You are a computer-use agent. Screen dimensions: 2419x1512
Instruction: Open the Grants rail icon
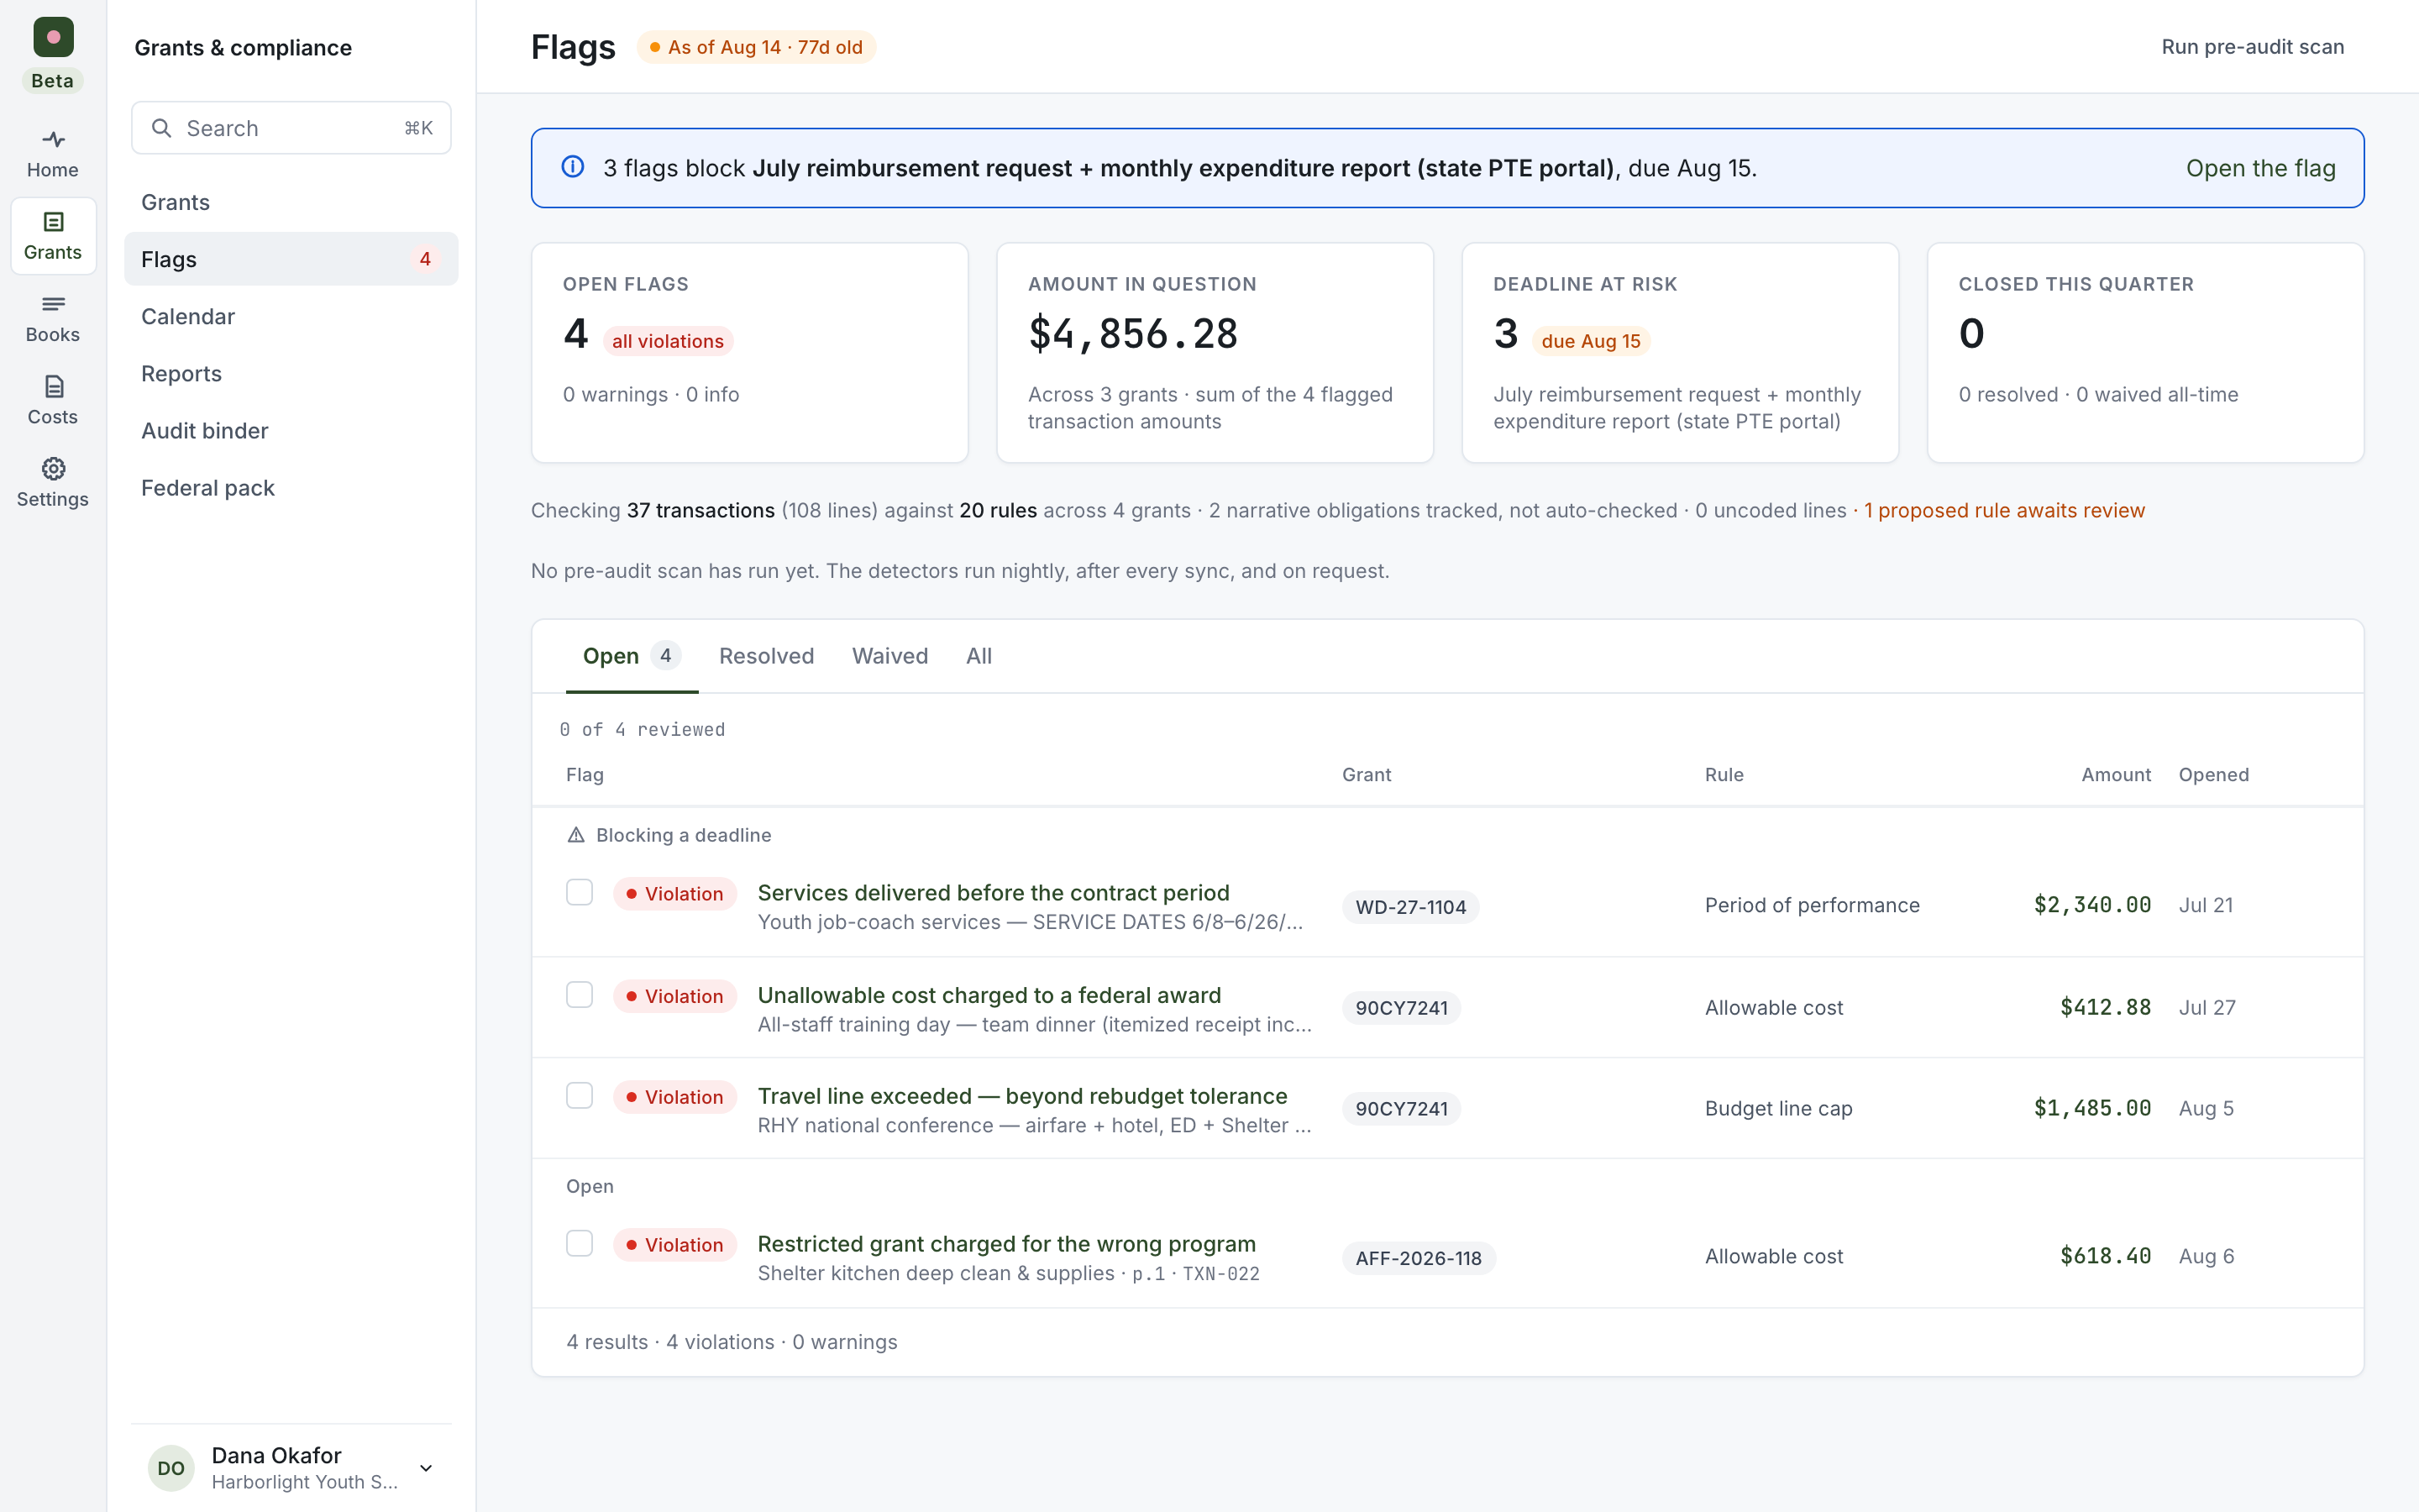(x=53, y=236)
